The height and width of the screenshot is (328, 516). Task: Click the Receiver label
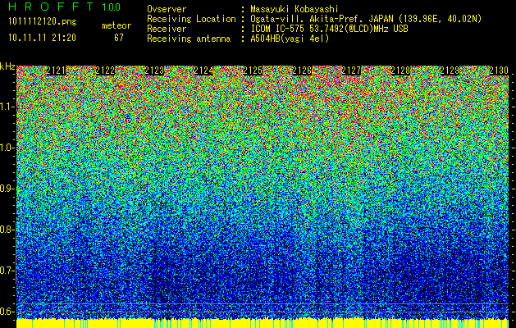[167, 29]
